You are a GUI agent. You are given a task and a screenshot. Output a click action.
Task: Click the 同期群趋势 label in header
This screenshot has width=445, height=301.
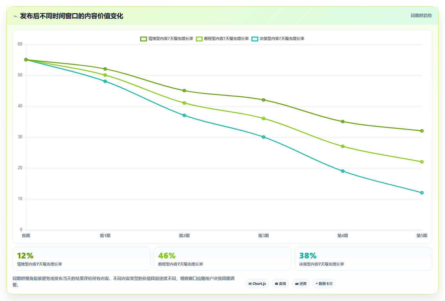pos(421,15)
